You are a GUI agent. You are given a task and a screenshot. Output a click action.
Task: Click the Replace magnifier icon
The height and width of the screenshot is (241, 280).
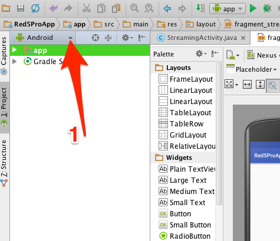[149, 8]
